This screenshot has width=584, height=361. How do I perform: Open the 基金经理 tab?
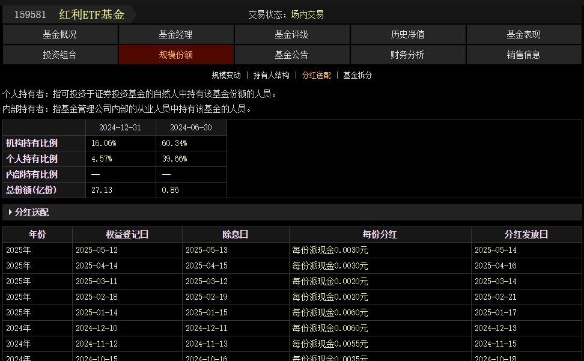point(176,35)
